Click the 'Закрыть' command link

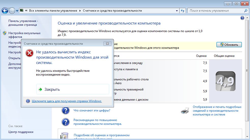pyautogui.click(x=73, y=89)
